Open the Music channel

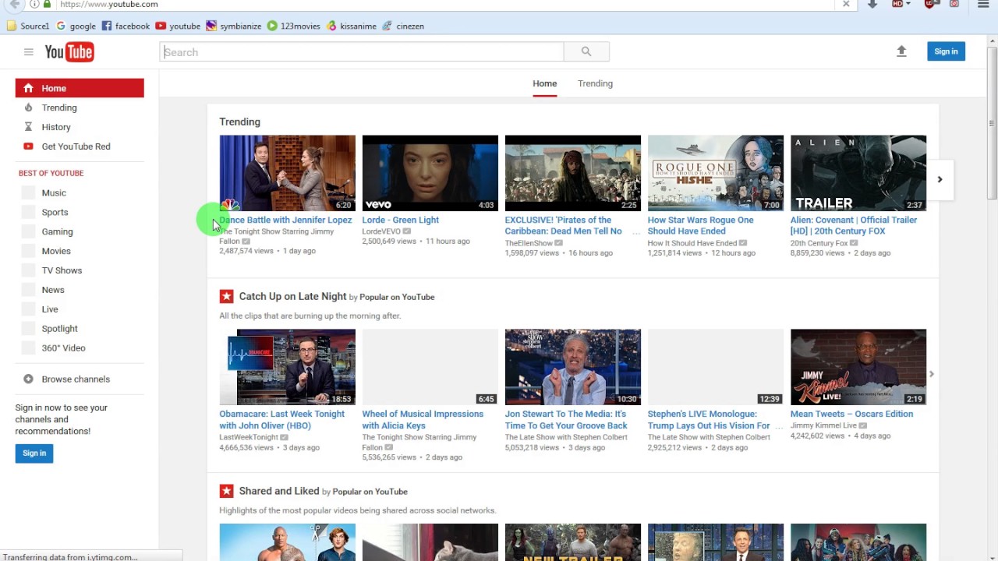[x=54, y=192]
